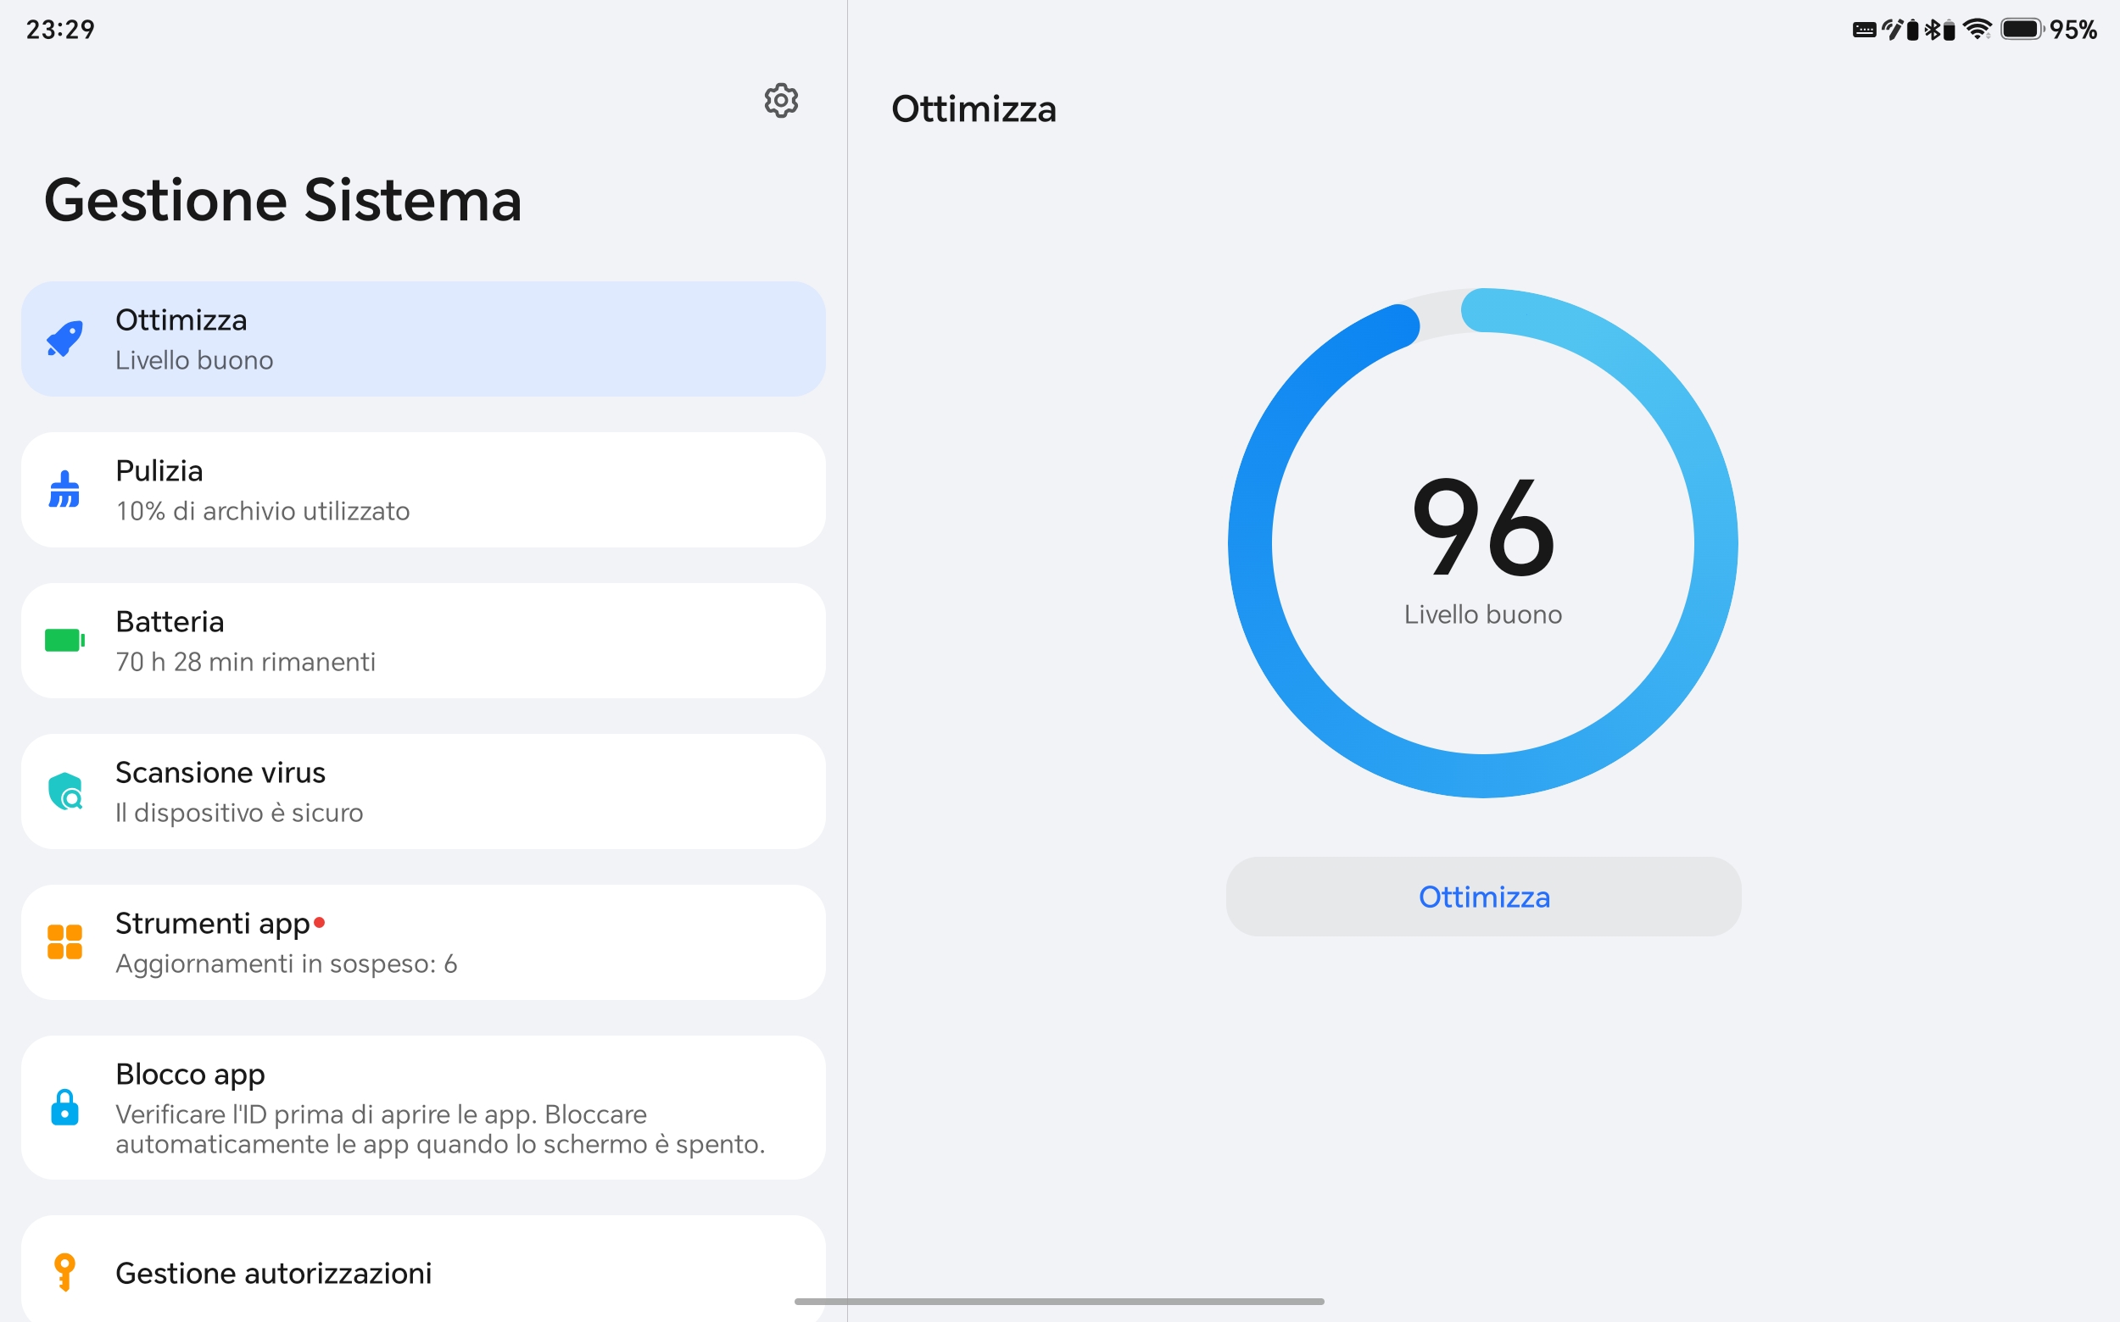The width and height of the screenshot is (2120, 1322).
Task: Tap the blue Ottimizza button
Action: click(1483, 897)
